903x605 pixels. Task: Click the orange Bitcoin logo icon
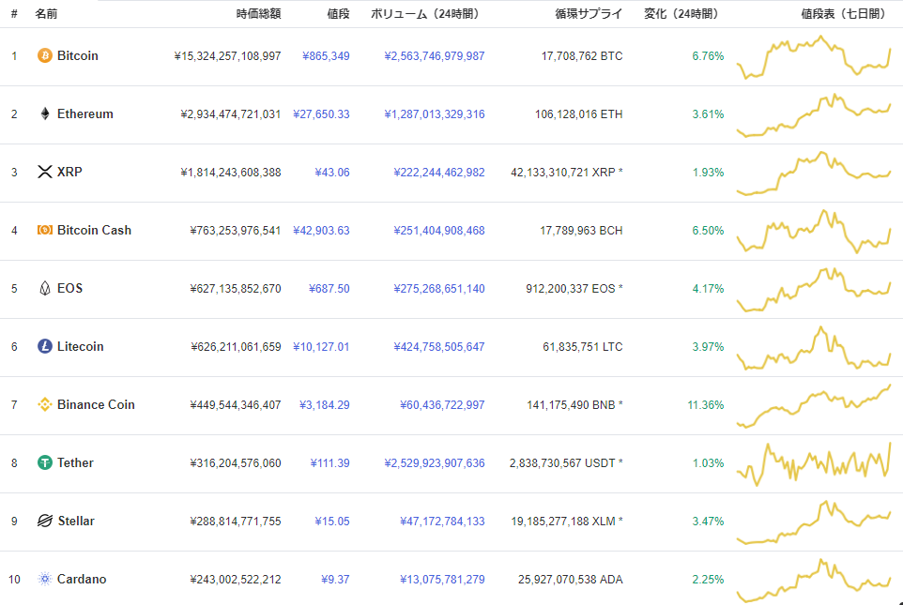coord(44,56)
